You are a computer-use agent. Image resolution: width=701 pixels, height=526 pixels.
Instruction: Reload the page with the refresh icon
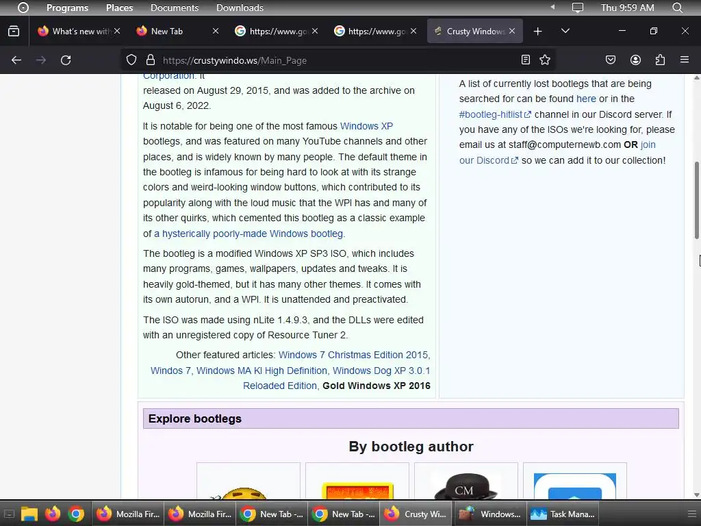[x=66, y=60]
